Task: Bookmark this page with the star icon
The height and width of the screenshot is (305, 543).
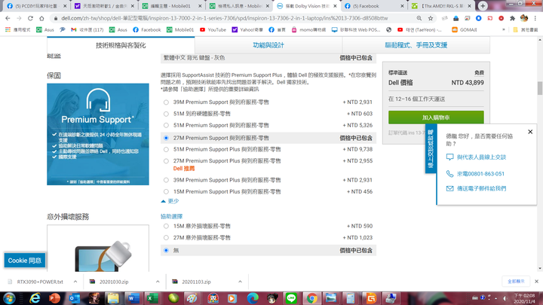Action: point(431,18)
